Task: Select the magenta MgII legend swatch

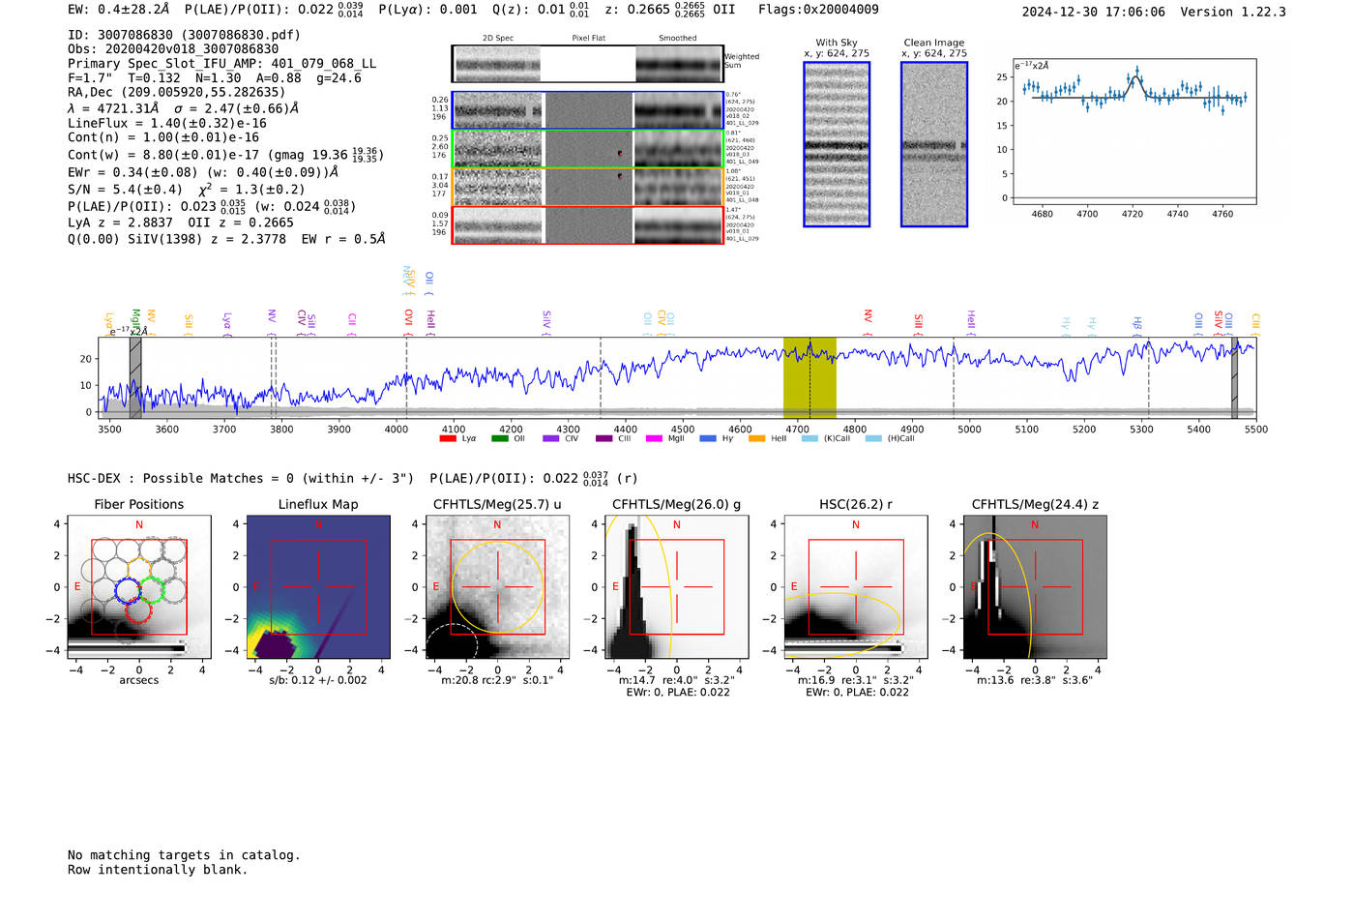Action: [x=654, y=438]
